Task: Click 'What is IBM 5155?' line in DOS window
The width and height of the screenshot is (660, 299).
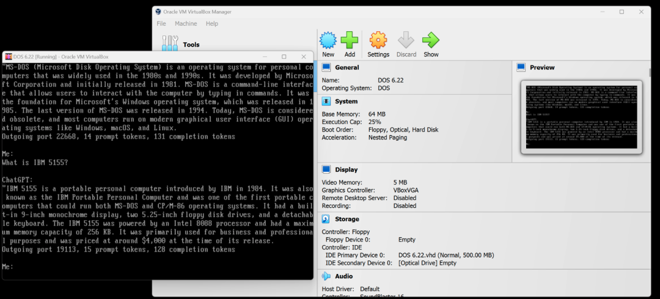Action: [x=34, y=162]
